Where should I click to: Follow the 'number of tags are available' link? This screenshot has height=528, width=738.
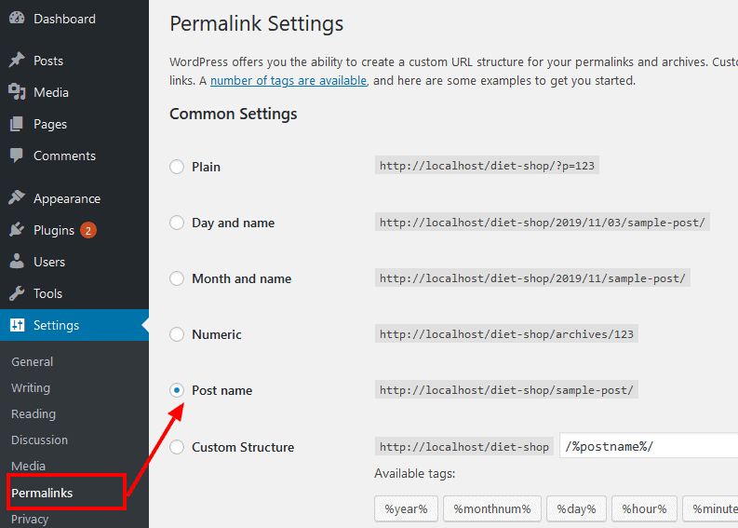288,80
